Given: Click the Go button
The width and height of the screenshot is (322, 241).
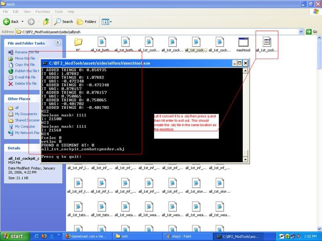Looking at the screenshot, I should point(312,32).
